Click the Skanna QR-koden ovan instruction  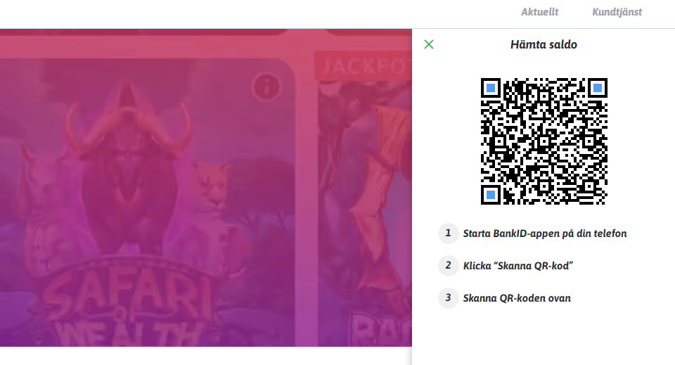tap(517, 298)
